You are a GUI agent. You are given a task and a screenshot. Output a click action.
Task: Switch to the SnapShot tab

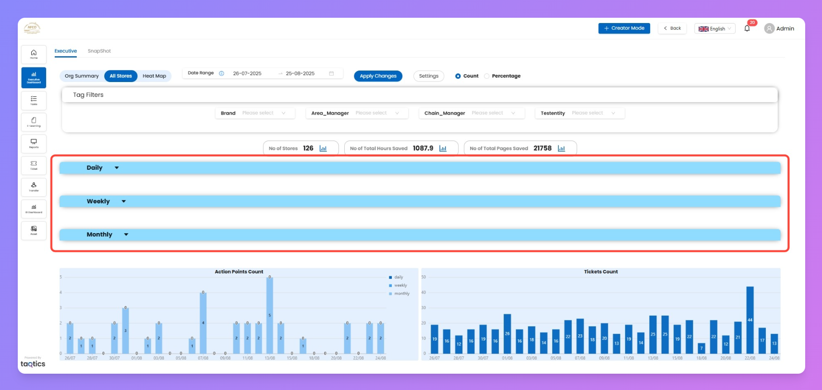99,51
